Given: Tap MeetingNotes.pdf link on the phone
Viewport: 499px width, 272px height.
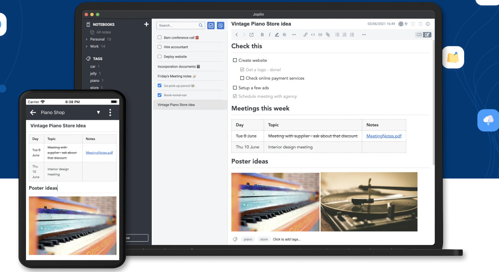Looking at the screenshot, I should pyautogui.click(x=99, y=153).
